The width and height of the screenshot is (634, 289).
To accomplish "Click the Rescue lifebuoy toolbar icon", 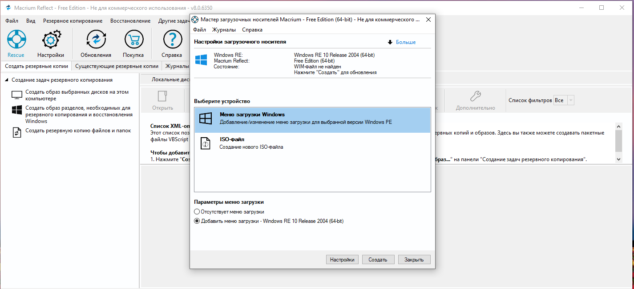I will 16,40.
